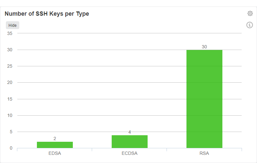Select the green ECDSA bar
257x163 pixels.
pyautogui.click(x=129, y=141)
